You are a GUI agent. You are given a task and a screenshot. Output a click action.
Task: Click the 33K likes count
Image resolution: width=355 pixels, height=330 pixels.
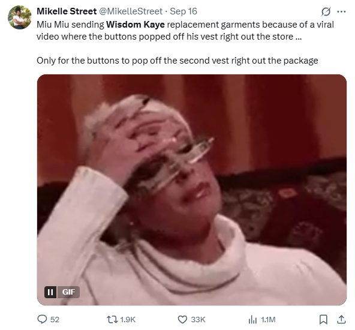[198, 320]
